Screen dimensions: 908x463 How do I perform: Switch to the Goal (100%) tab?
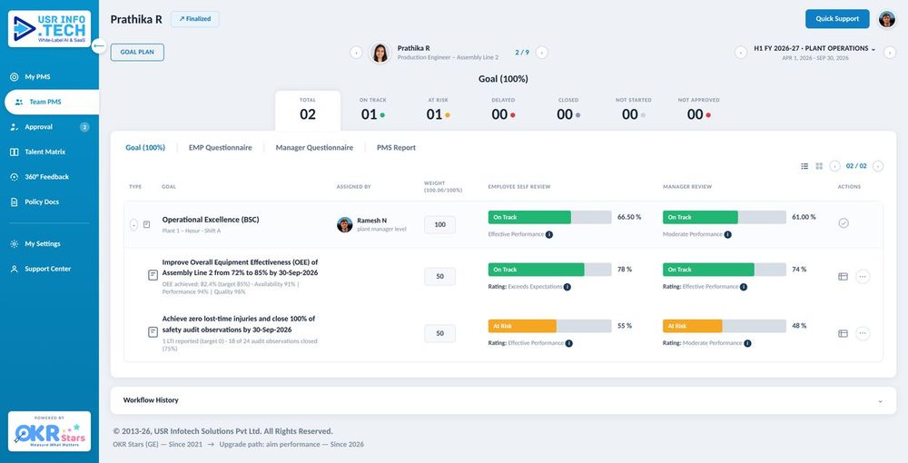[145, 148]
